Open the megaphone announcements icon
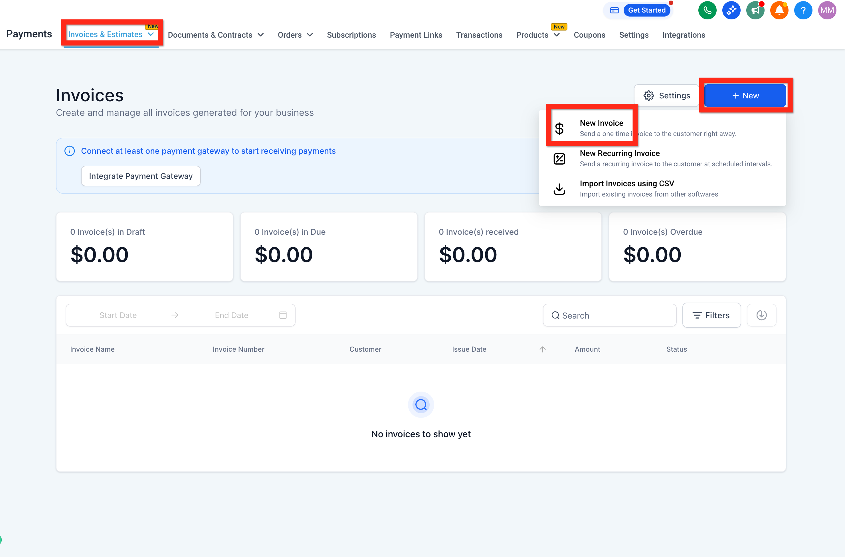This screenshot has height=557, width=845. pos(755,10)
